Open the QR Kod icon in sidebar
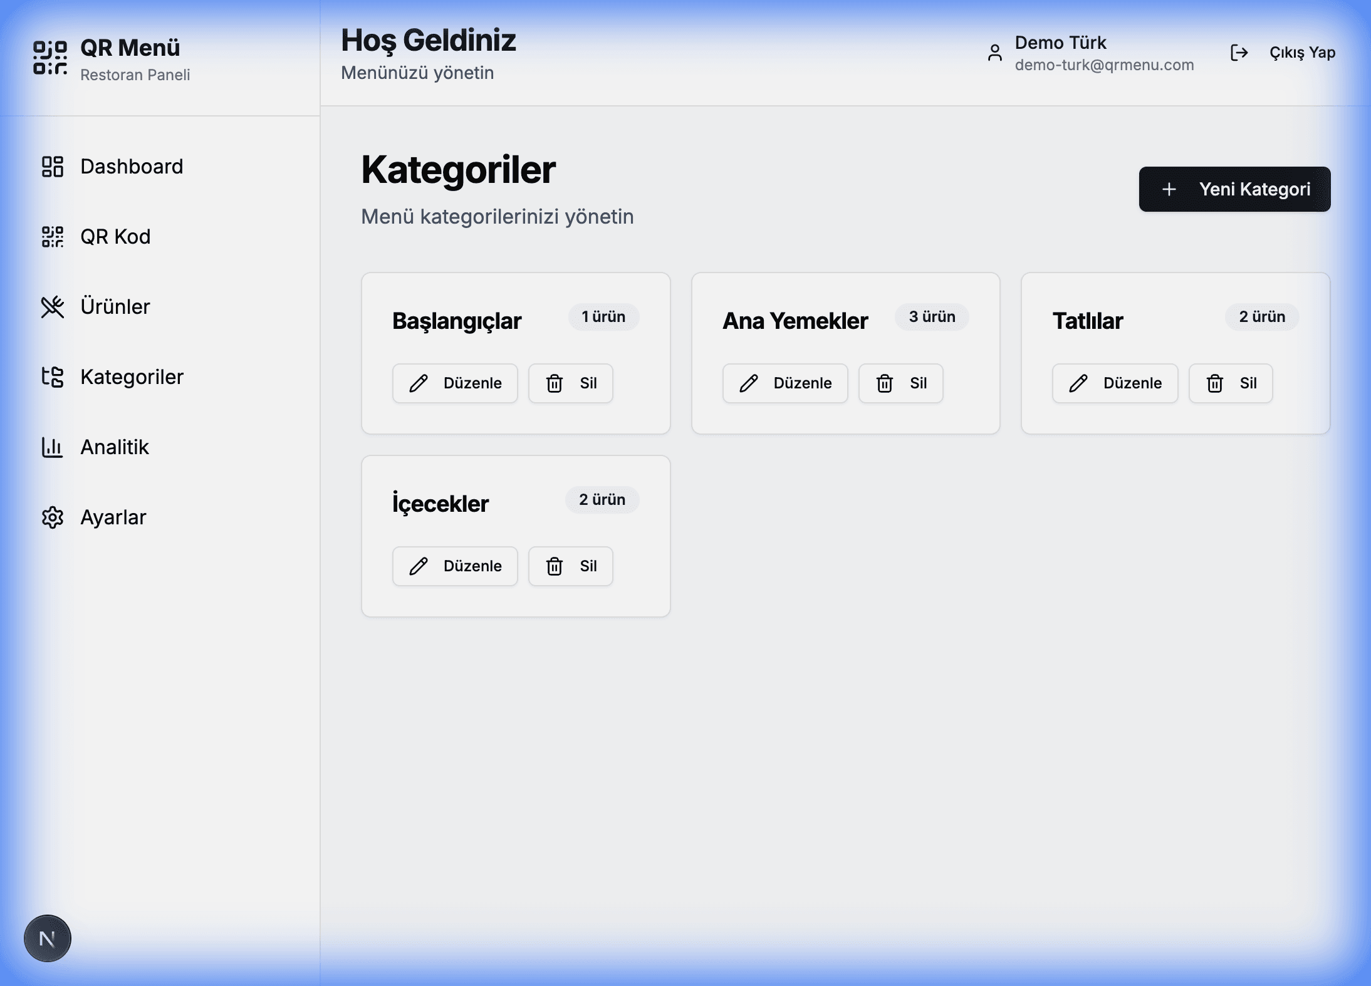This screenshot has width=1371, height=986. click(53, 237)
